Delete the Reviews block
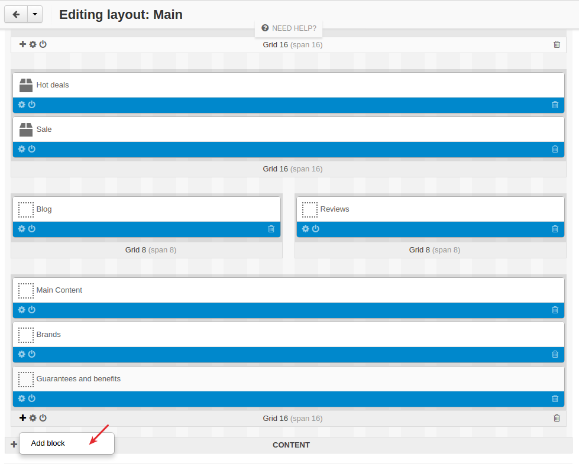Screen dimensions: 579x470 click(555, 229)
